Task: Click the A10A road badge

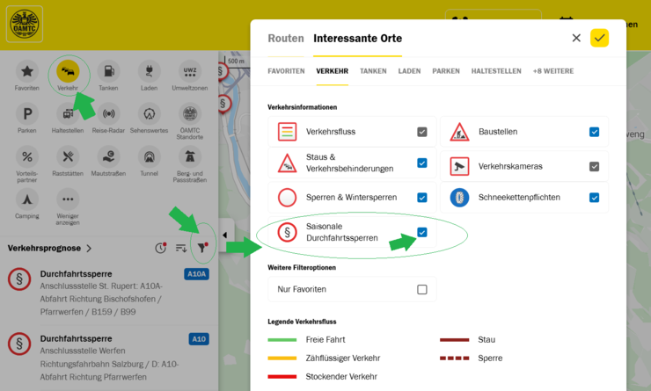Action: [x=196, y=274]
